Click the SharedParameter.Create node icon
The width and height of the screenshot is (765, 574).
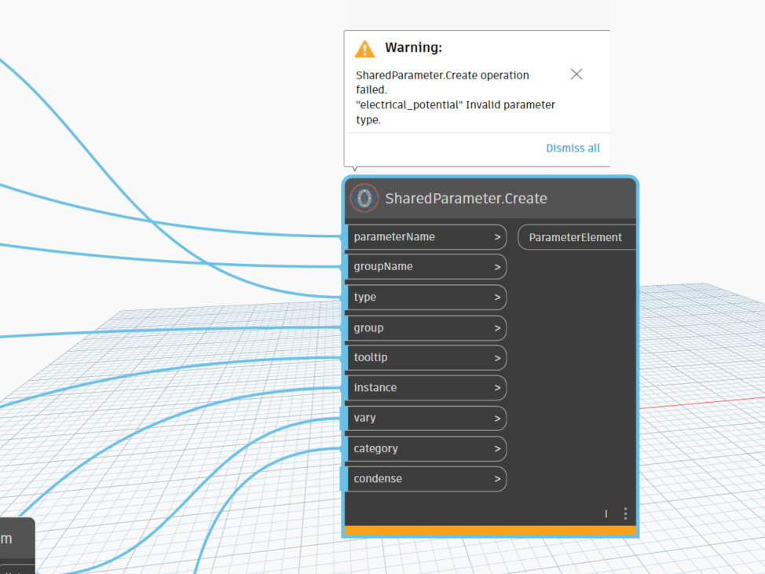[x=364, y=198]
